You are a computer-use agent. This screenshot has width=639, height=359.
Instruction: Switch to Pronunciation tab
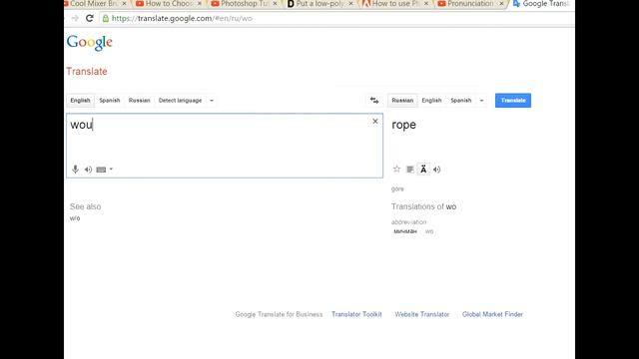coord(470,4)
